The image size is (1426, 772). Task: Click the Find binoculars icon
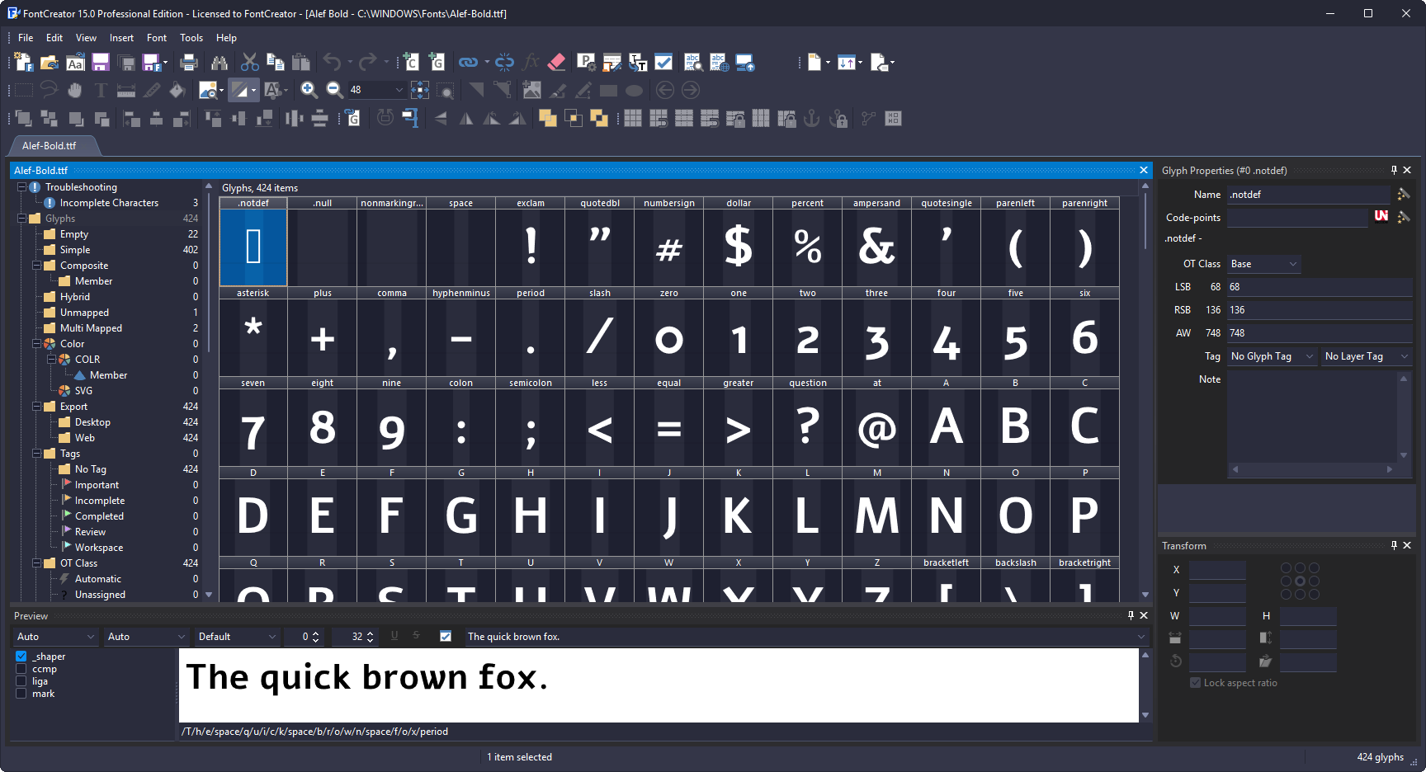click(220, 63)
